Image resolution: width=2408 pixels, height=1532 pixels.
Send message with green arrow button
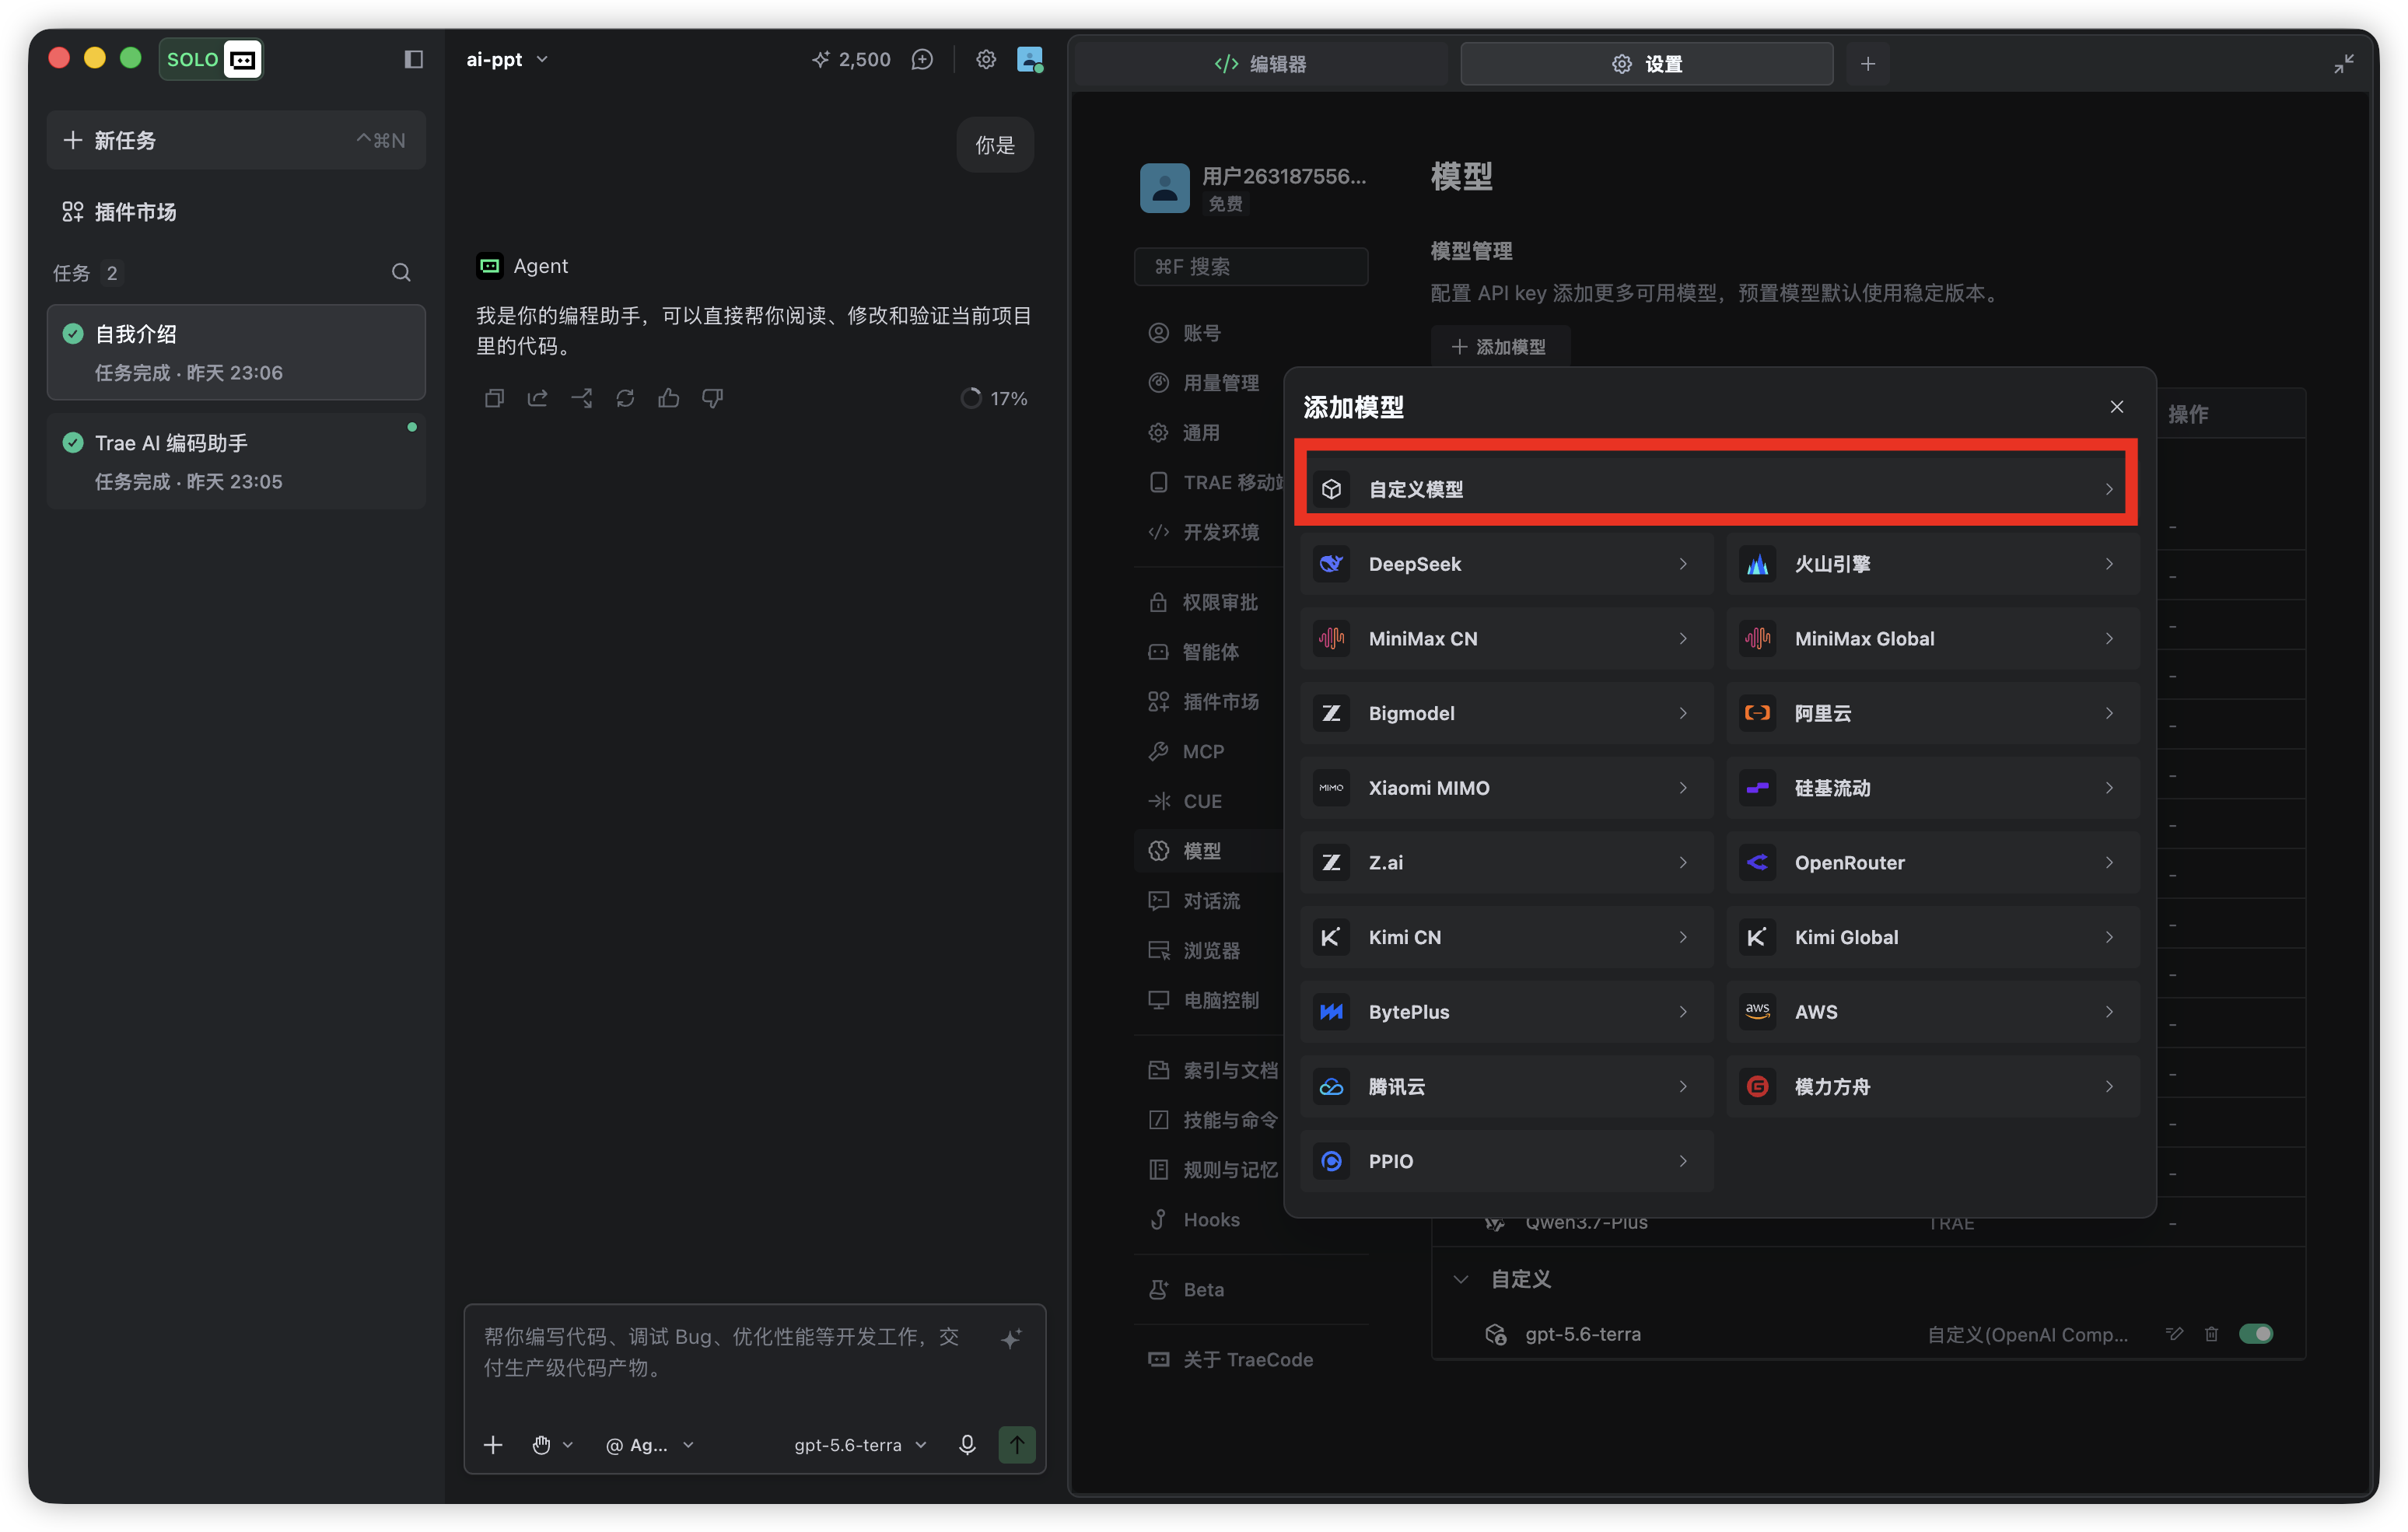(x=1017, y=1444)
